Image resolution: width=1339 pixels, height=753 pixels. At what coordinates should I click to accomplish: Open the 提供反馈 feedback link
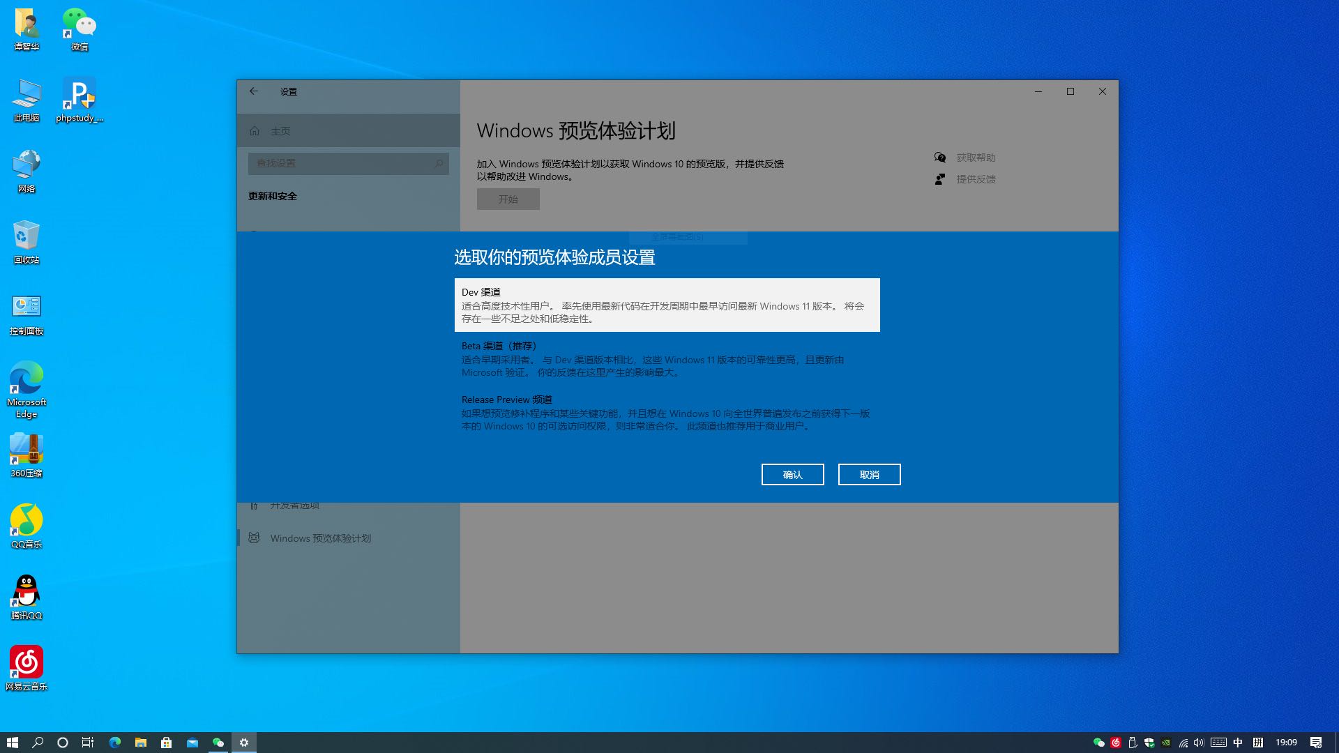(x=975, y=179)
